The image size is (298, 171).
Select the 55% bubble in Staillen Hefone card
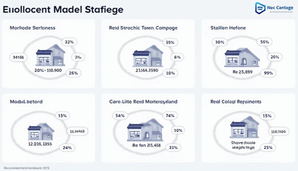coord(265,43)
